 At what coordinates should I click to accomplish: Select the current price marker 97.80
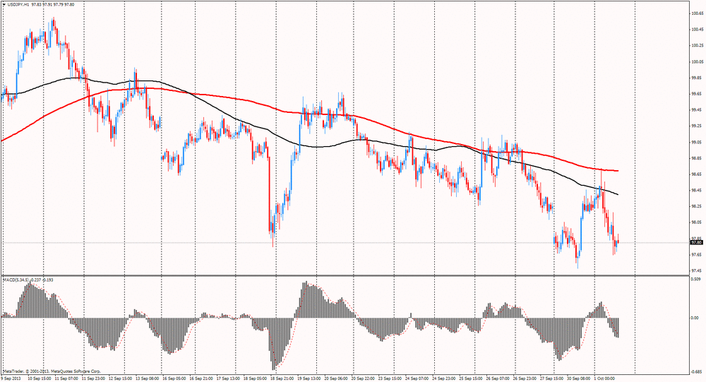pos(697,242)
